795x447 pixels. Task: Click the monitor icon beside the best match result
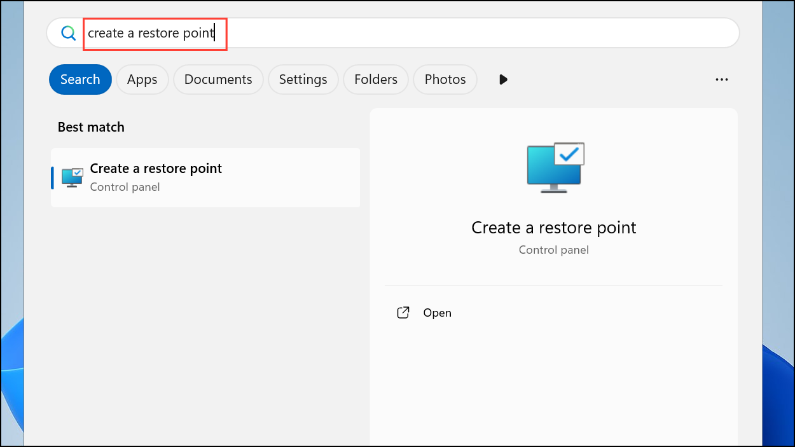(x=73, y=177)
